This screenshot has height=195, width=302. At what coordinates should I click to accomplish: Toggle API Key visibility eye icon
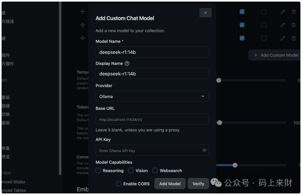coord(204,150)
